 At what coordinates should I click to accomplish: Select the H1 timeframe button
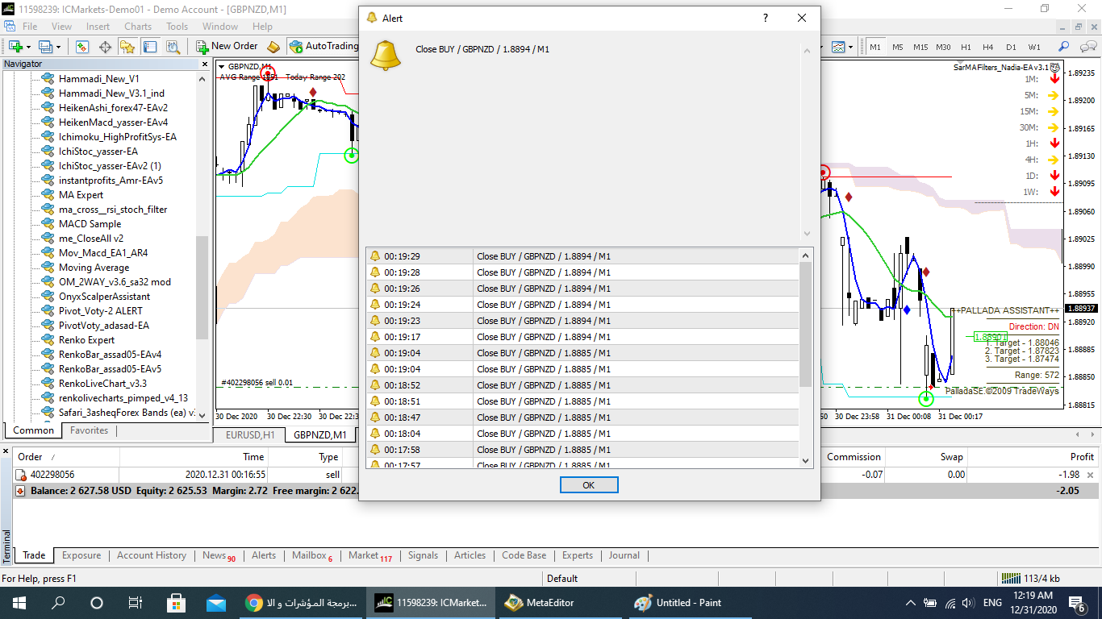[966, 47]
